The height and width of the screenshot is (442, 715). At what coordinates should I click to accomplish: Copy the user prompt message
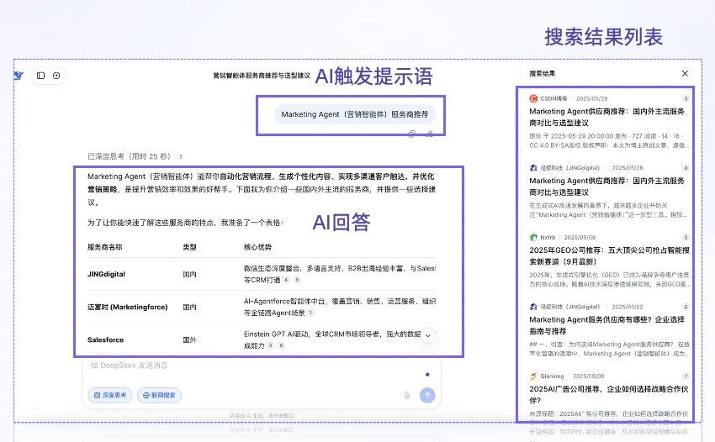coord(411,133)
